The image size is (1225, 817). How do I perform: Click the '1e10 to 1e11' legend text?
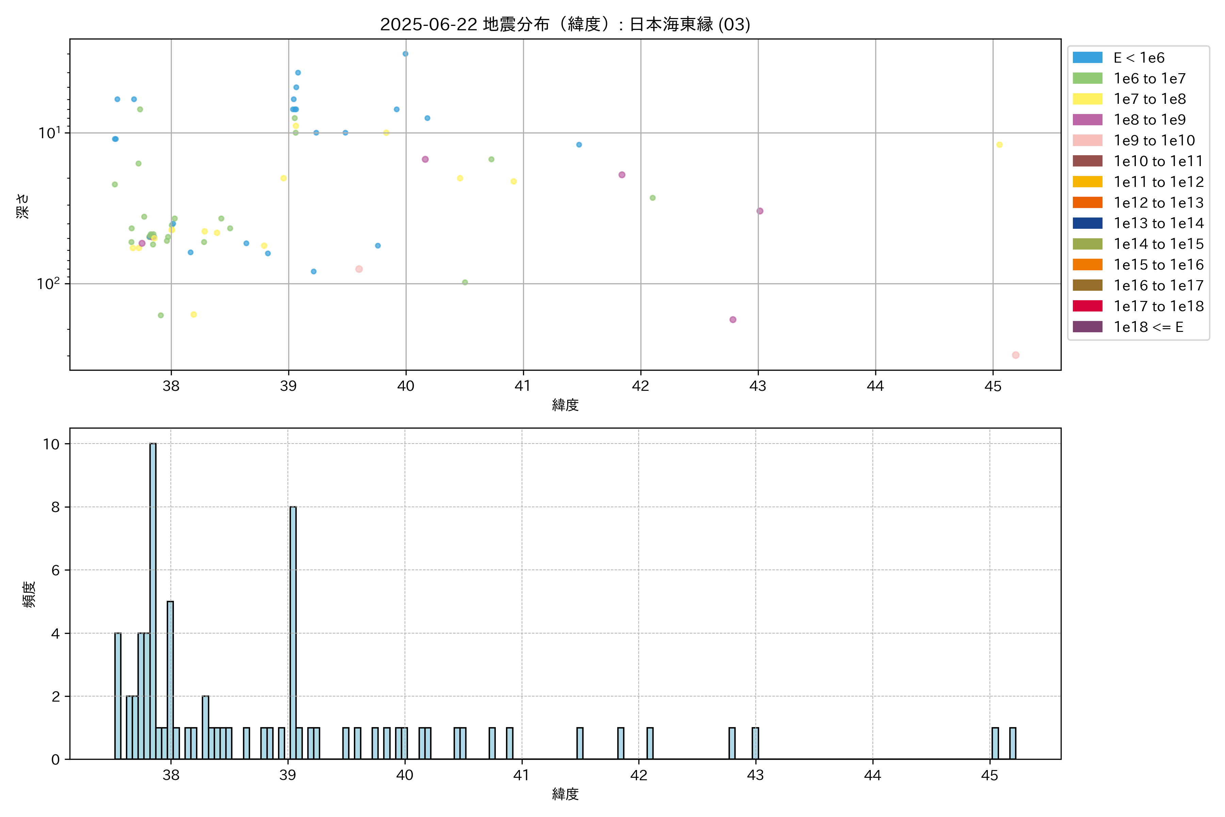pos(1158,161)
